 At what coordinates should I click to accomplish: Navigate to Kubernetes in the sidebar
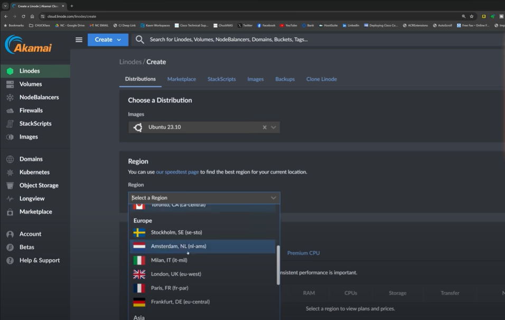33,172
